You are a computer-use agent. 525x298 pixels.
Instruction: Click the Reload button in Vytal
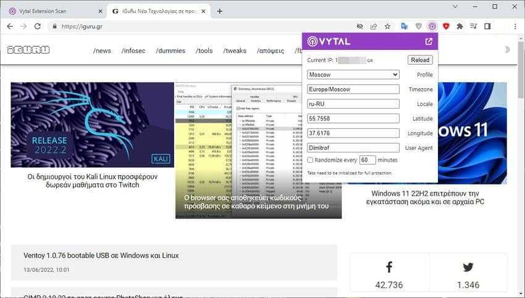coord(420,60)
